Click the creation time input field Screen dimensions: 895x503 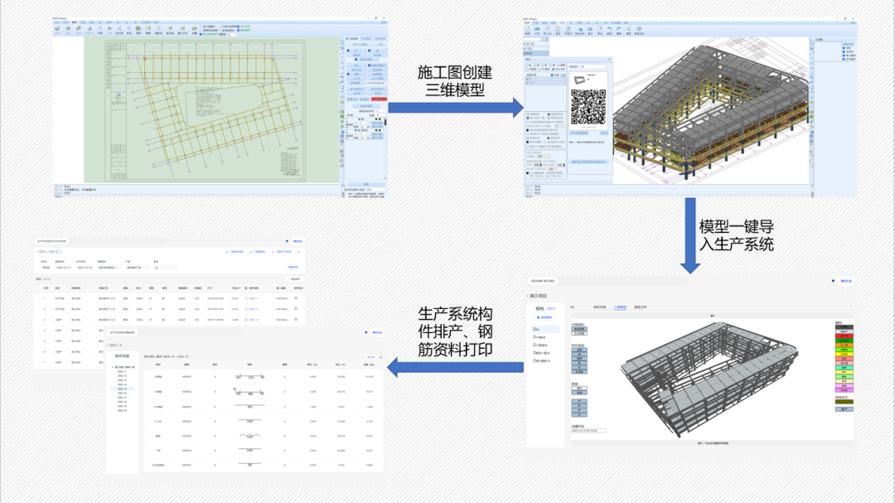(588, 430)
